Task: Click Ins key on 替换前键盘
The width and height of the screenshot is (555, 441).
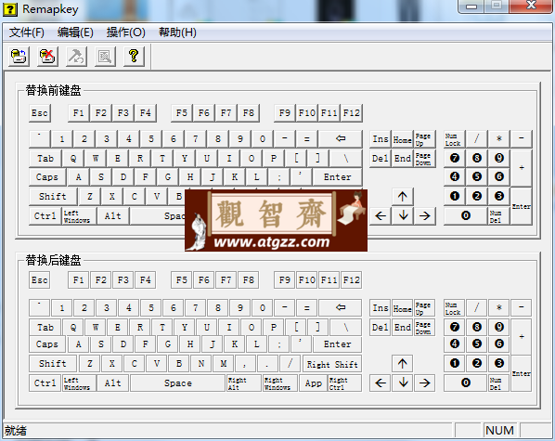Action: coord(381,139)
